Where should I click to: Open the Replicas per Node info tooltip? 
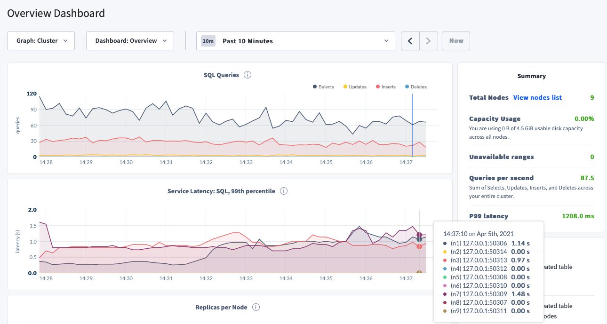(256, 307)
